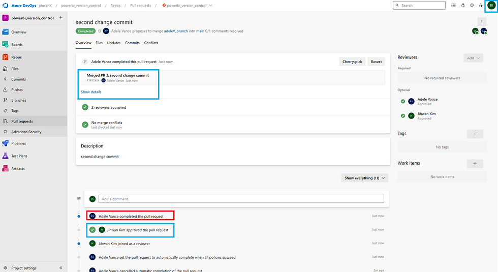Switch to the Updates tab
The width and height of the screenshot is (498, 272).
click(114, 43)
